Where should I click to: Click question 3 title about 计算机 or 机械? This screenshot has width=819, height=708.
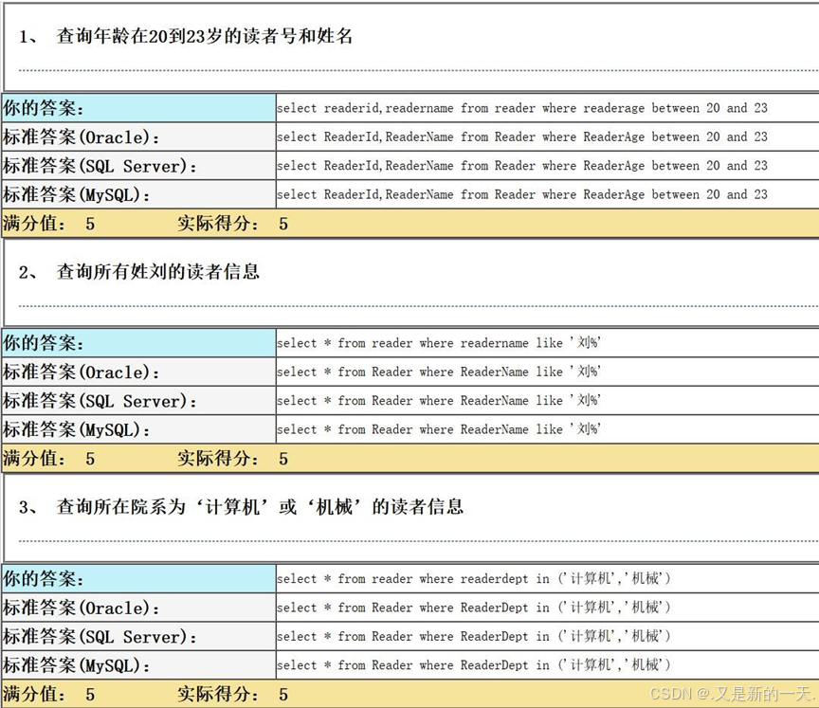(x=259, y=507)
